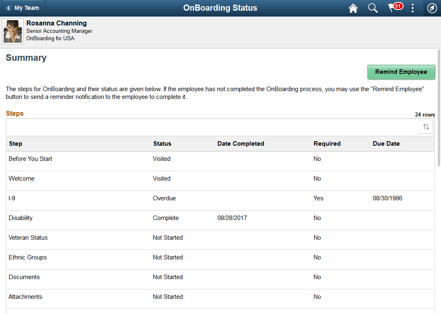Open the Welcome step
The height and width of the screenshot is (314, 441).
(164, 179)
